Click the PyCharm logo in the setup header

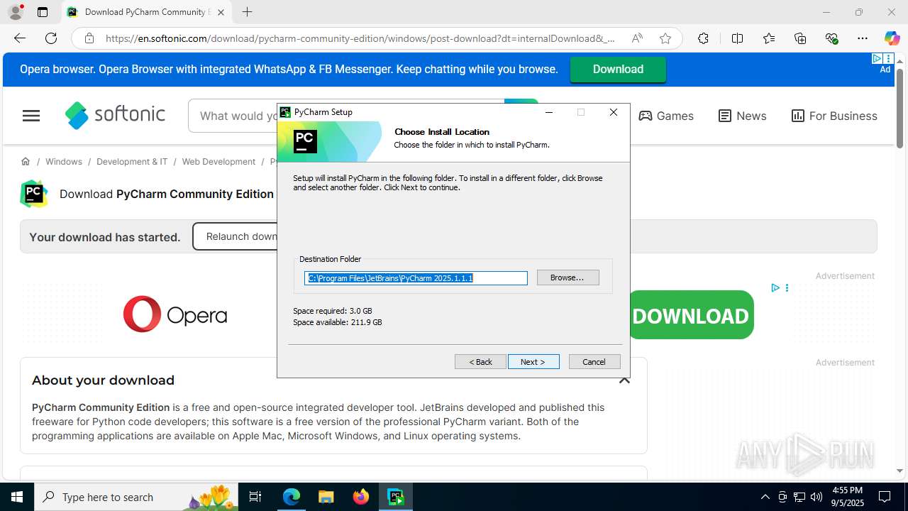(305, 142)
